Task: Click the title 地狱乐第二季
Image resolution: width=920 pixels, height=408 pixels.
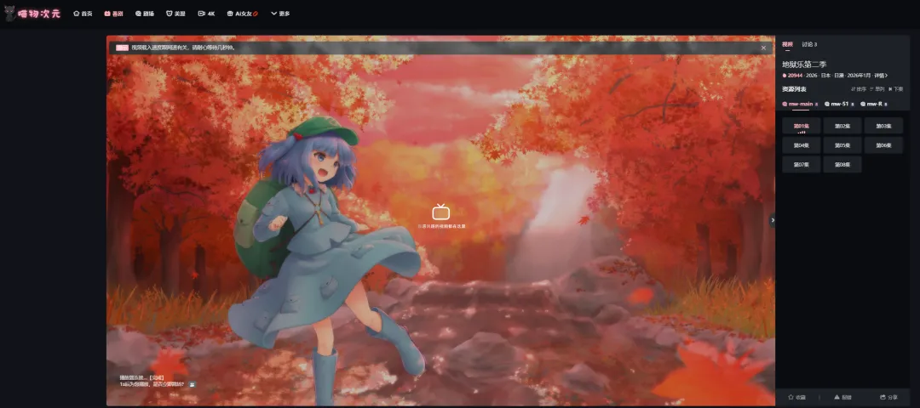Action: (x=804, y=65)
